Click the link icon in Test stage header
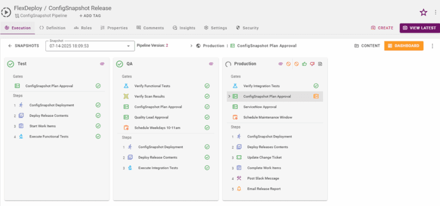This screenshot has height=206, width=440. [x=102, y=64]
